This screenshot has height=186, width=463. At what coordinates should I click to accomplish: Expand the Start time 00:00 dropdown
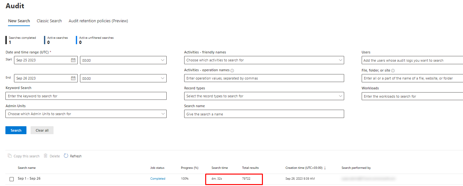pos(163,60)
